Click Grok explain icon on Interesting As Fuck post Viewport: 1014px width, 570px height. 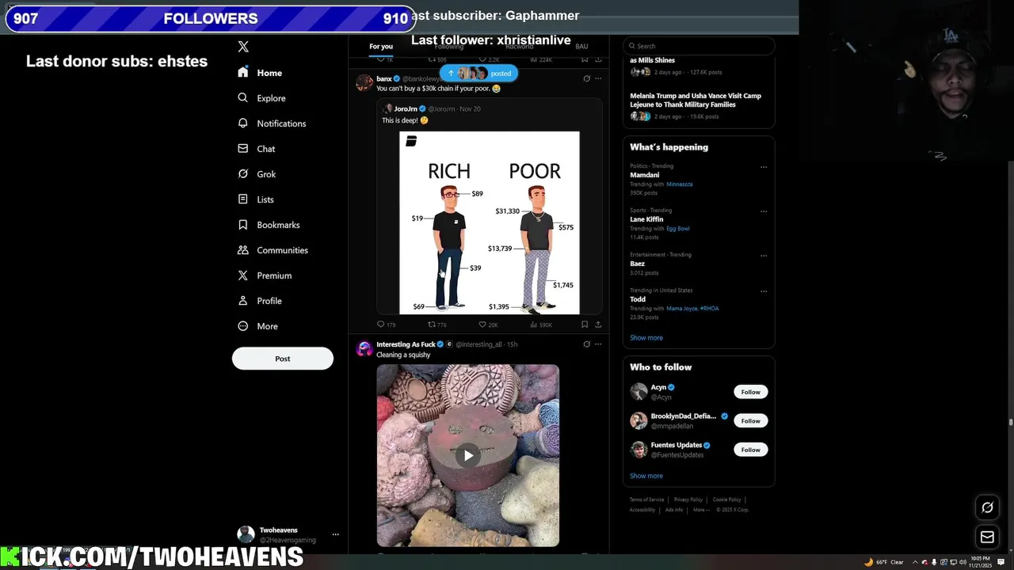pyautogui.click(x=586, y=344)
